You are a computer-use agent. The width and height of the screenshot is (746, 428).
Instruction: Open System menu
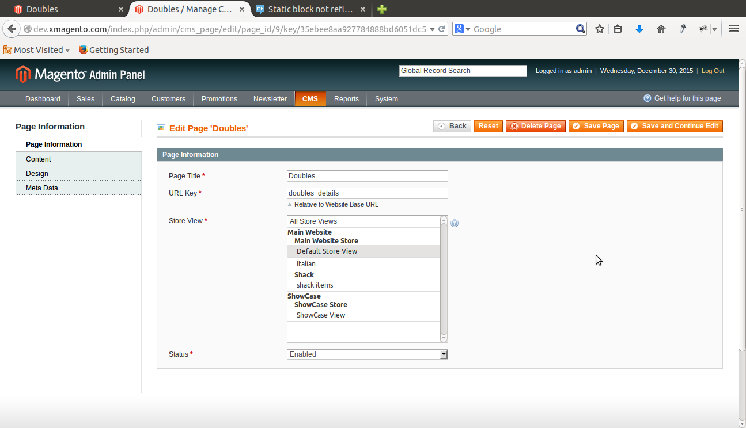[x=387, y=99]
